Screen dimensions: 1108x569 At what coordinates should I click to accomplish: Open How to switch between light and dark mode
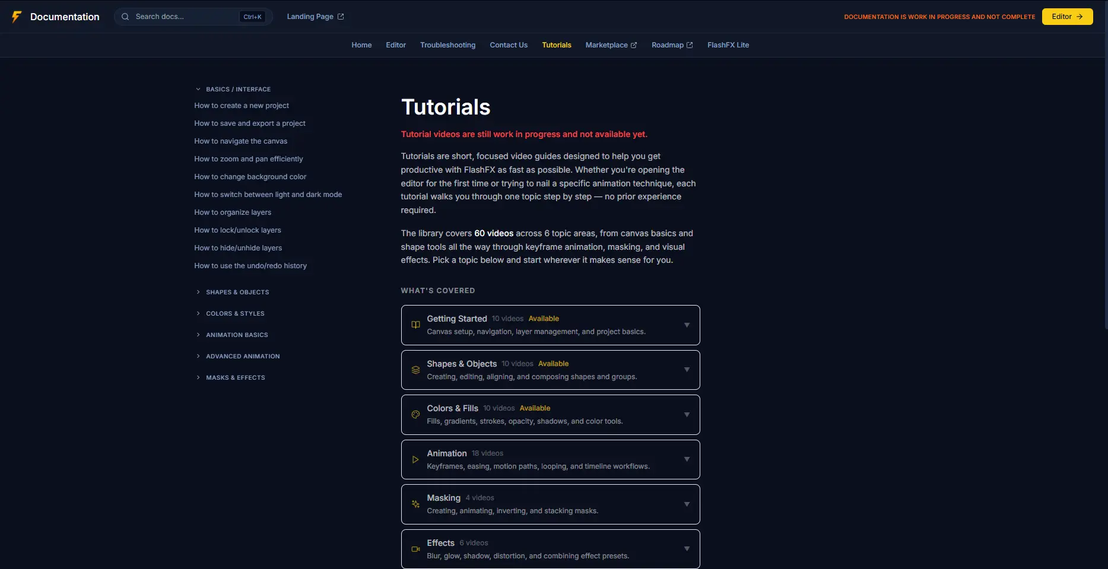point(268,195)
